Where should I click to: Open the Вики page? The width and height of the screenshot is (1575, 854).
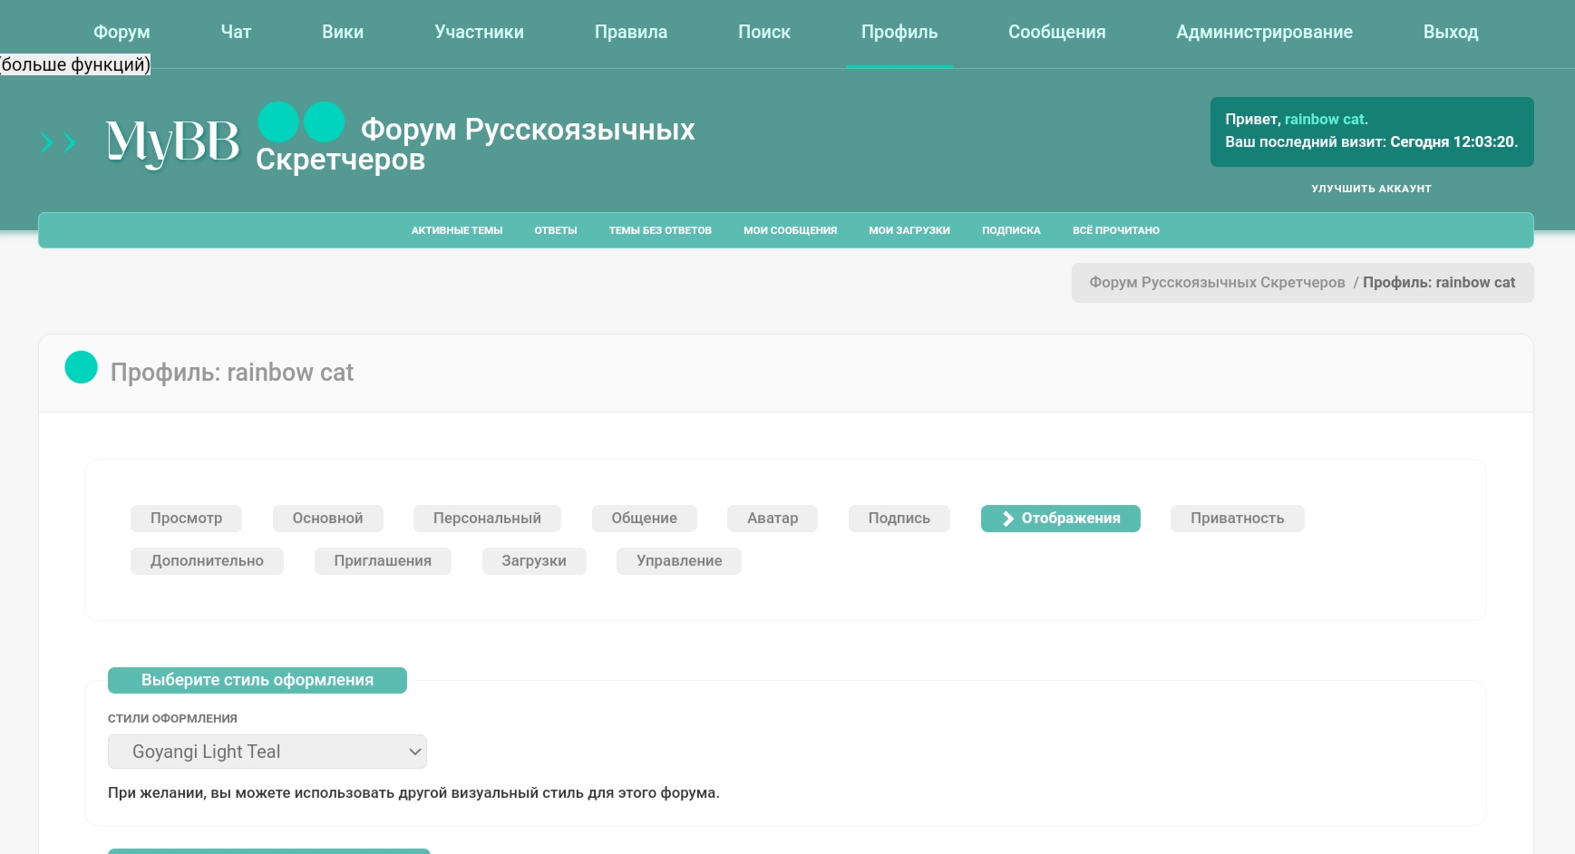tap(343, 33)
